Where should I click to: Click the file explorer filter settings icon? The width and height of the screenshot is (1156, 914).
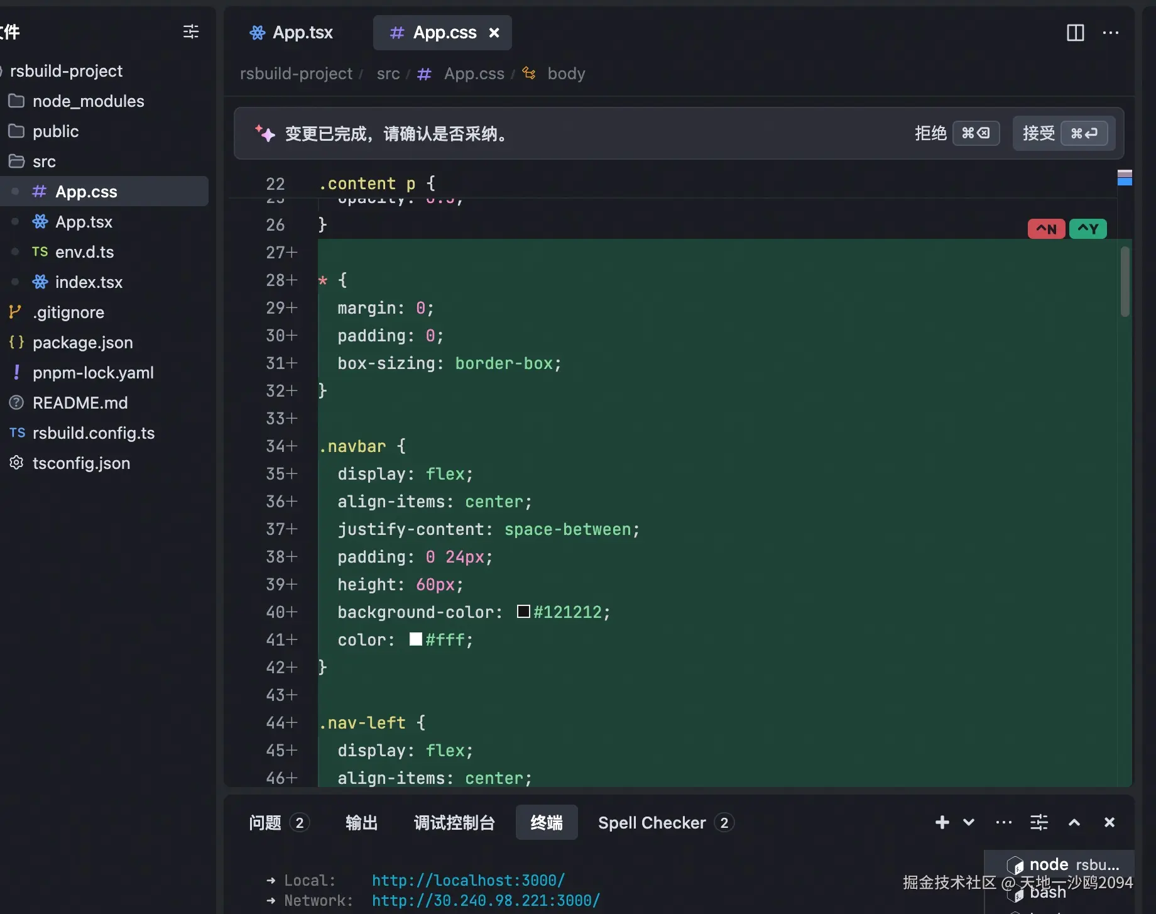tap(191, 31)
